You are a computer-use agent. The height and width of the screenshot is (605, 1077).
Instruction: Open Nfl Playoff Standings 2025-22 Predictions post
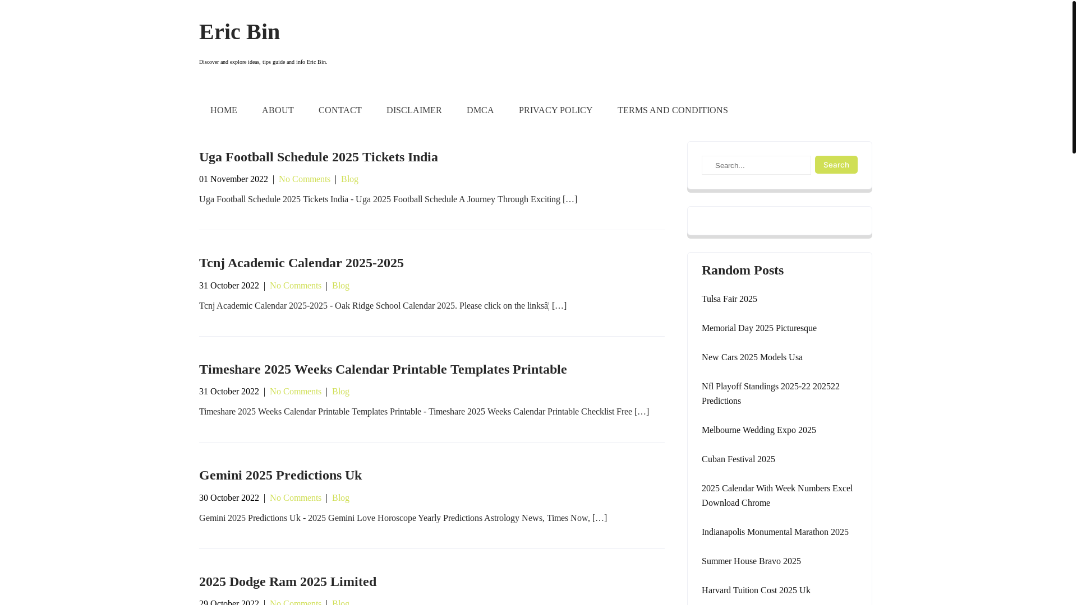[771, 394]
